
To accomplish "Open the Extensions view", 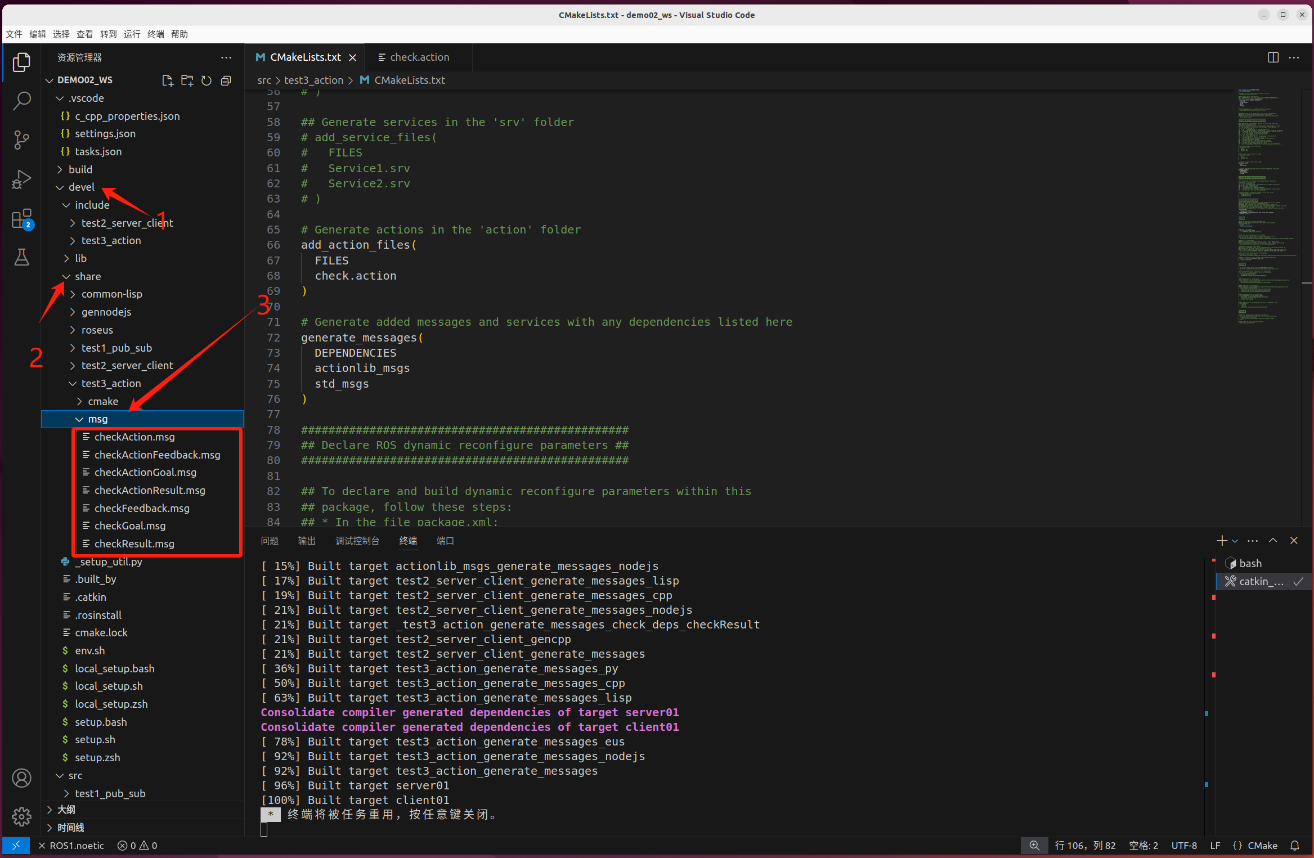I will coord(21,219).
